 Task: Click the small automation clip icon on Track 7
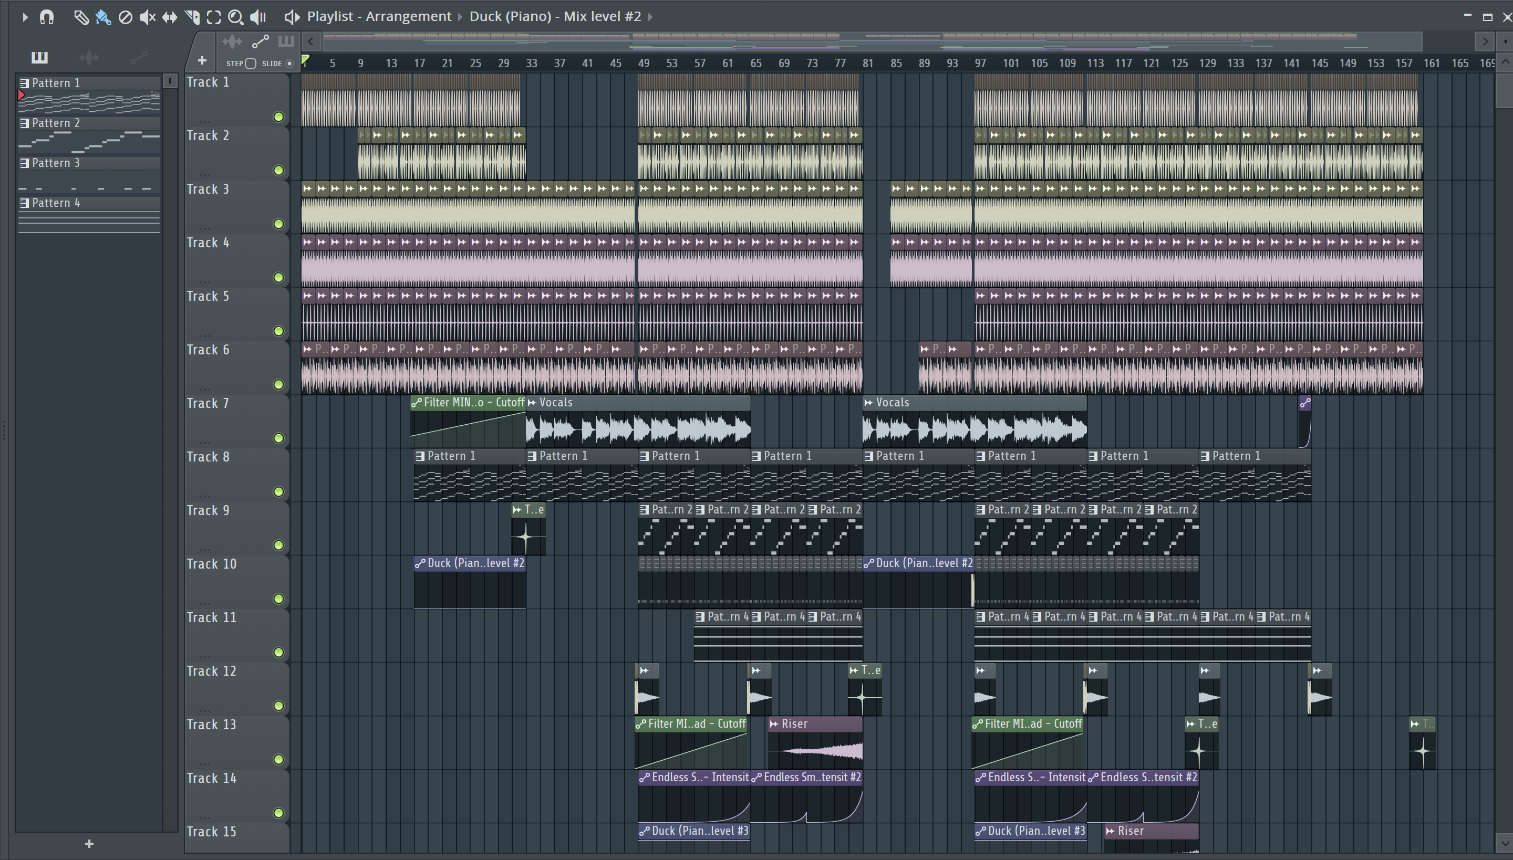(x=1305, y=403)
